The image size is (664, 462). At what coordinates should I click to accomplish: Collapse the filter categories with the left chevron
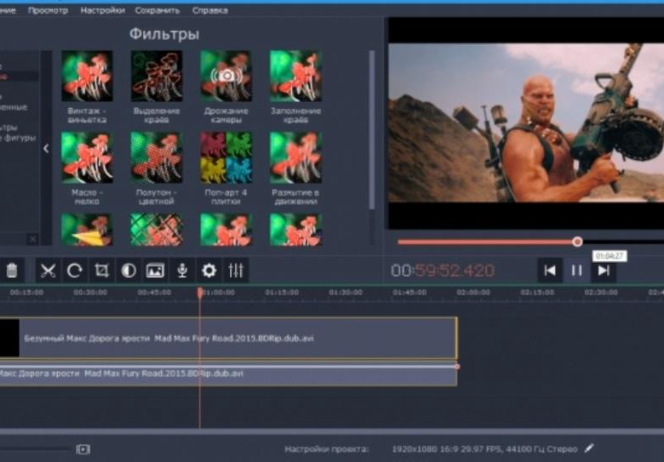tap(46, 149)
